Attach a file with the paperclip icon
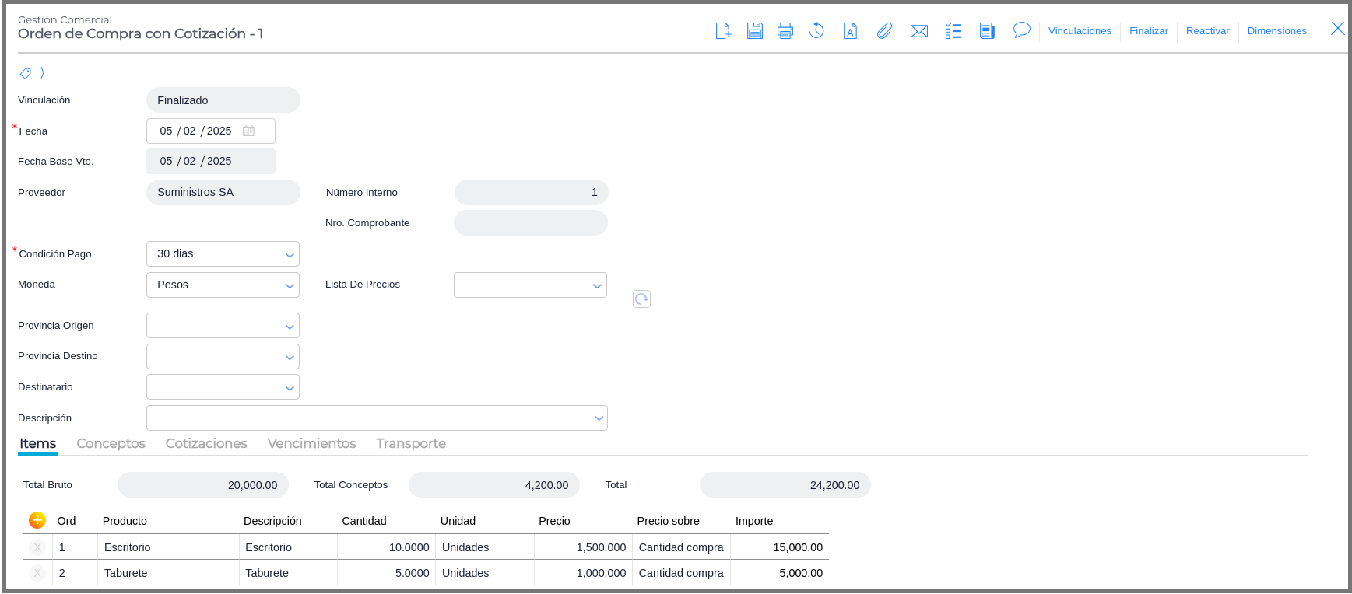 point(884,31)
